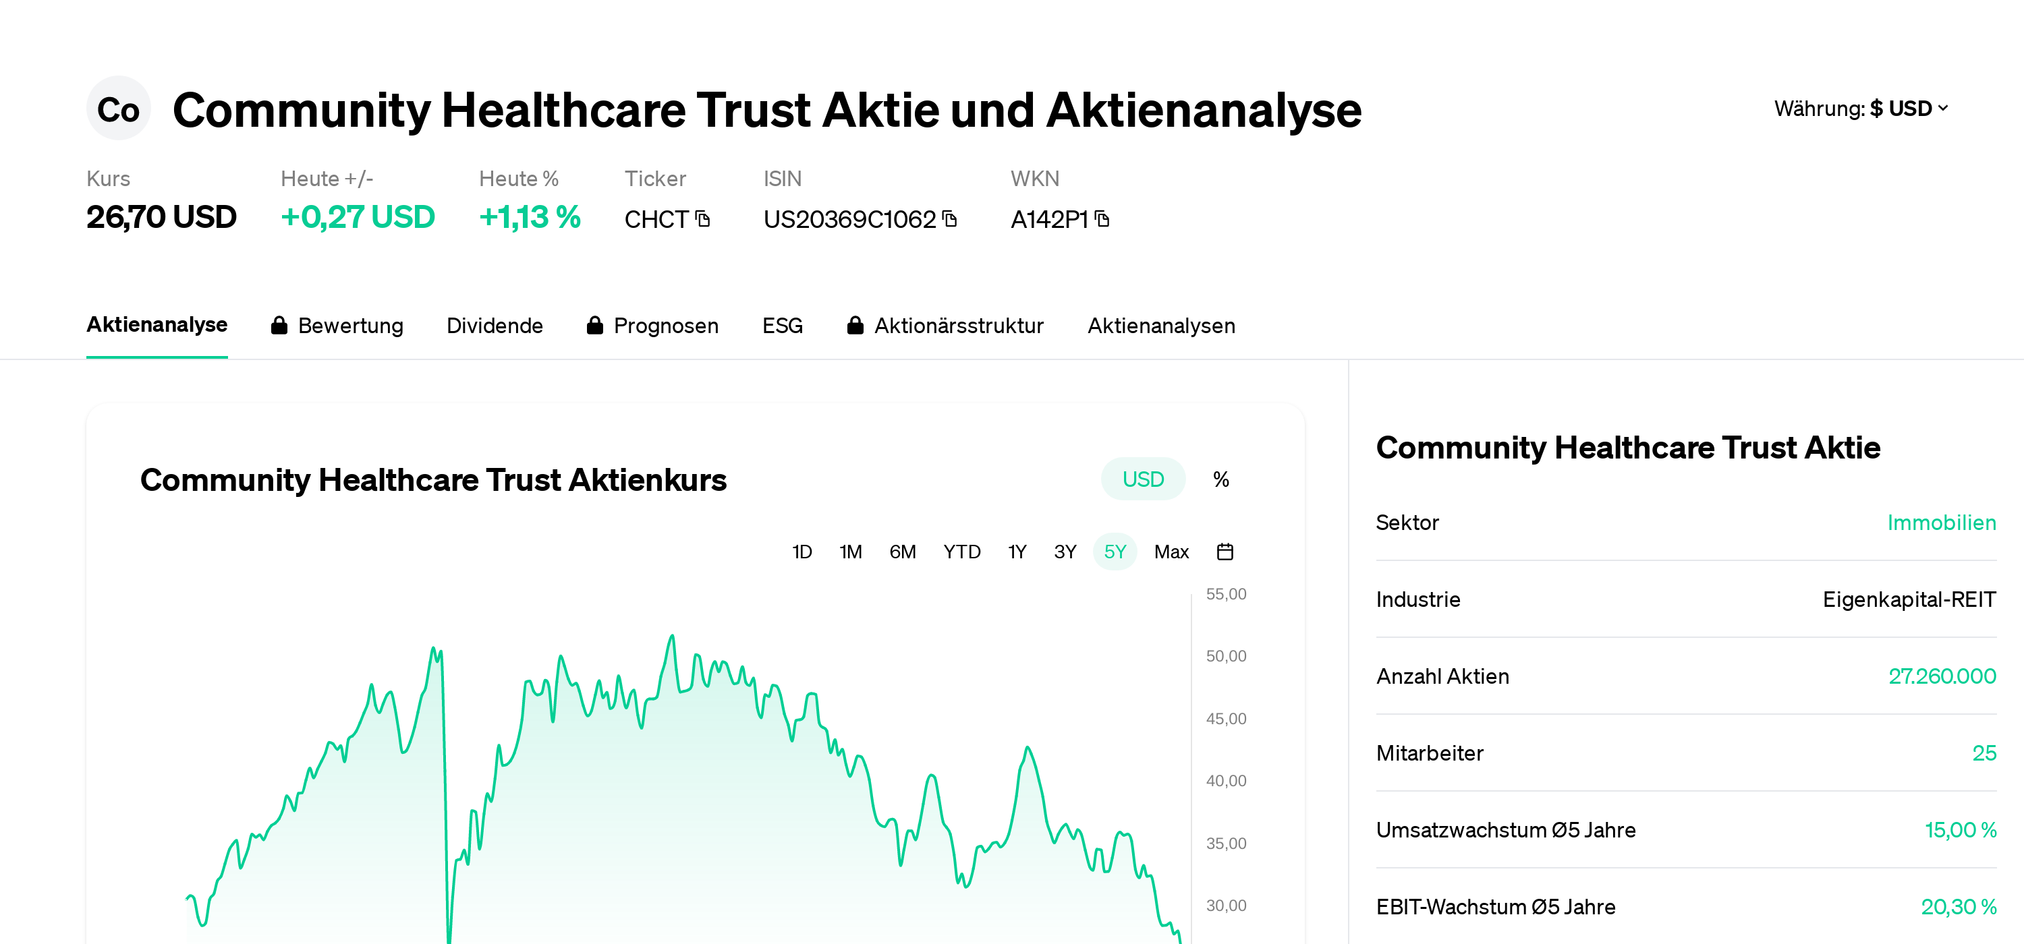Viewport: 2024px width, 944px height.
Task: Click the Co company logo
Action: tap(118, 109)
